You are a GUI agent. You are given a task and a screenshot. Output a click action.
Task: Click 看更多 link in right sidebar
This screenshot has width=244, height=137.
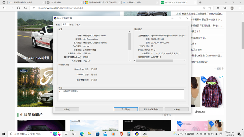pyautogui.click(x=219, y=69)
